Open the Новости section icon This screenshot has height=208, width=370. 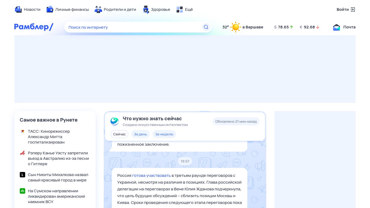pos(18,9)
